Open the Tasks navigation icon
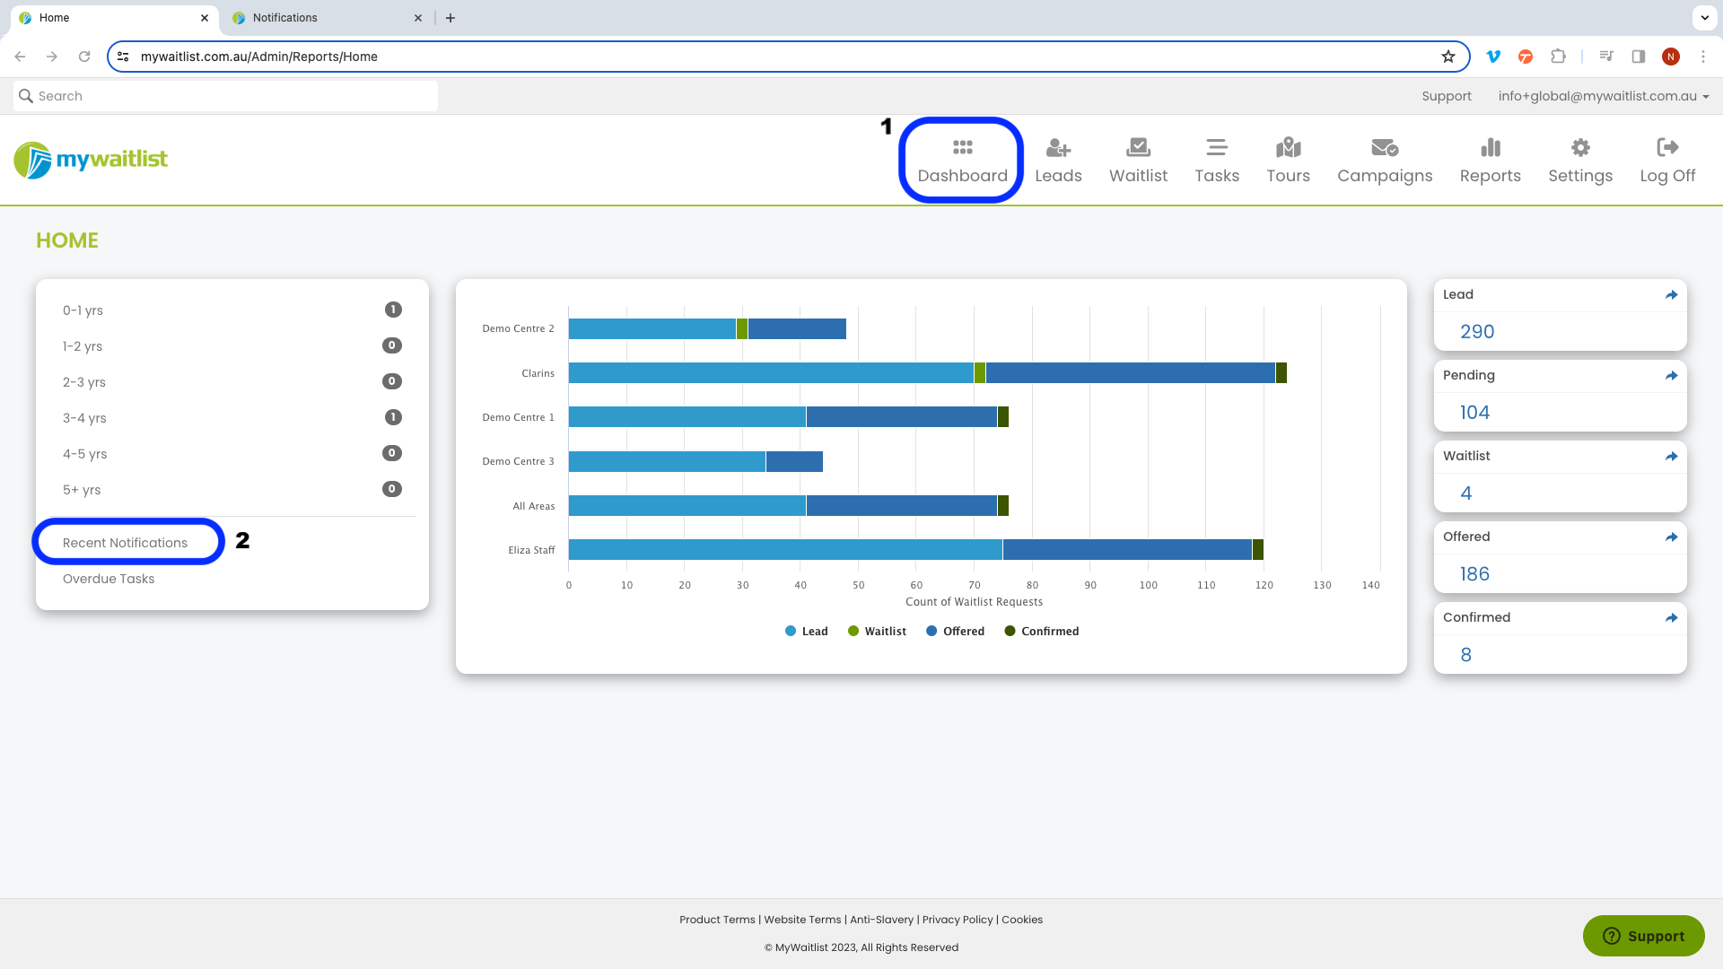Viewport: 1723px width, 969px height. pos(1217,147)
